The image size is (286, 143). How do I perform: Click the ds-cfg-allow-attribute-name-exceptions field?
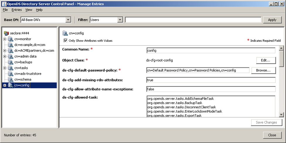[x=211, y=89]
